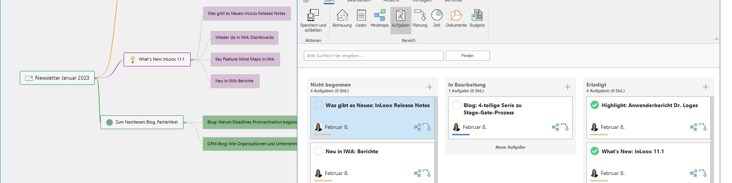Click Neue Aufgabe under In Bearbeitung
The height and width of the screenshot is (183, 732).
pyautogui.click(x=510, y=147)
